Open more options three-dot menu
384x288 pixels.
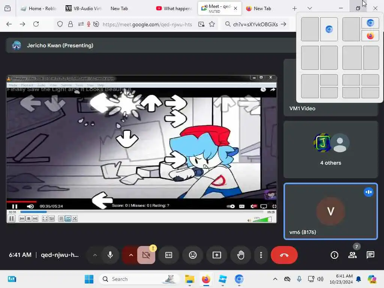coord(261,255)
